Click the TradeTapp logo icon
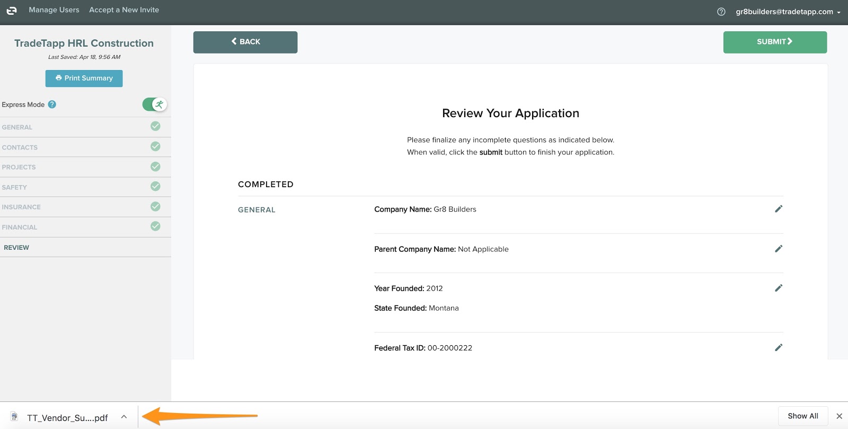This screenshot has height=429, width=848. point(12,11)
